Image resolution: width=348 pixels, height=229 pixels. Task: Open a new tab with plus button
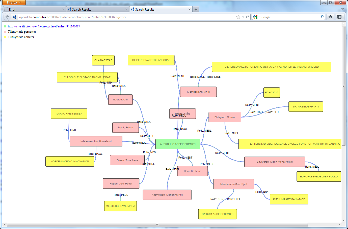click(x=196, y=9)
